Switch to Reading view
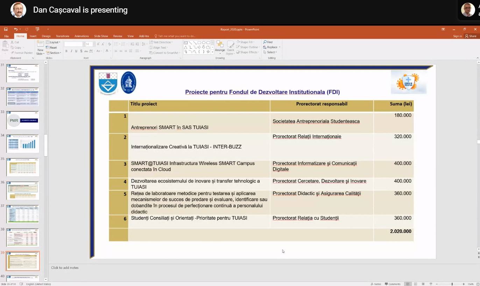 [x=423, y=284]
